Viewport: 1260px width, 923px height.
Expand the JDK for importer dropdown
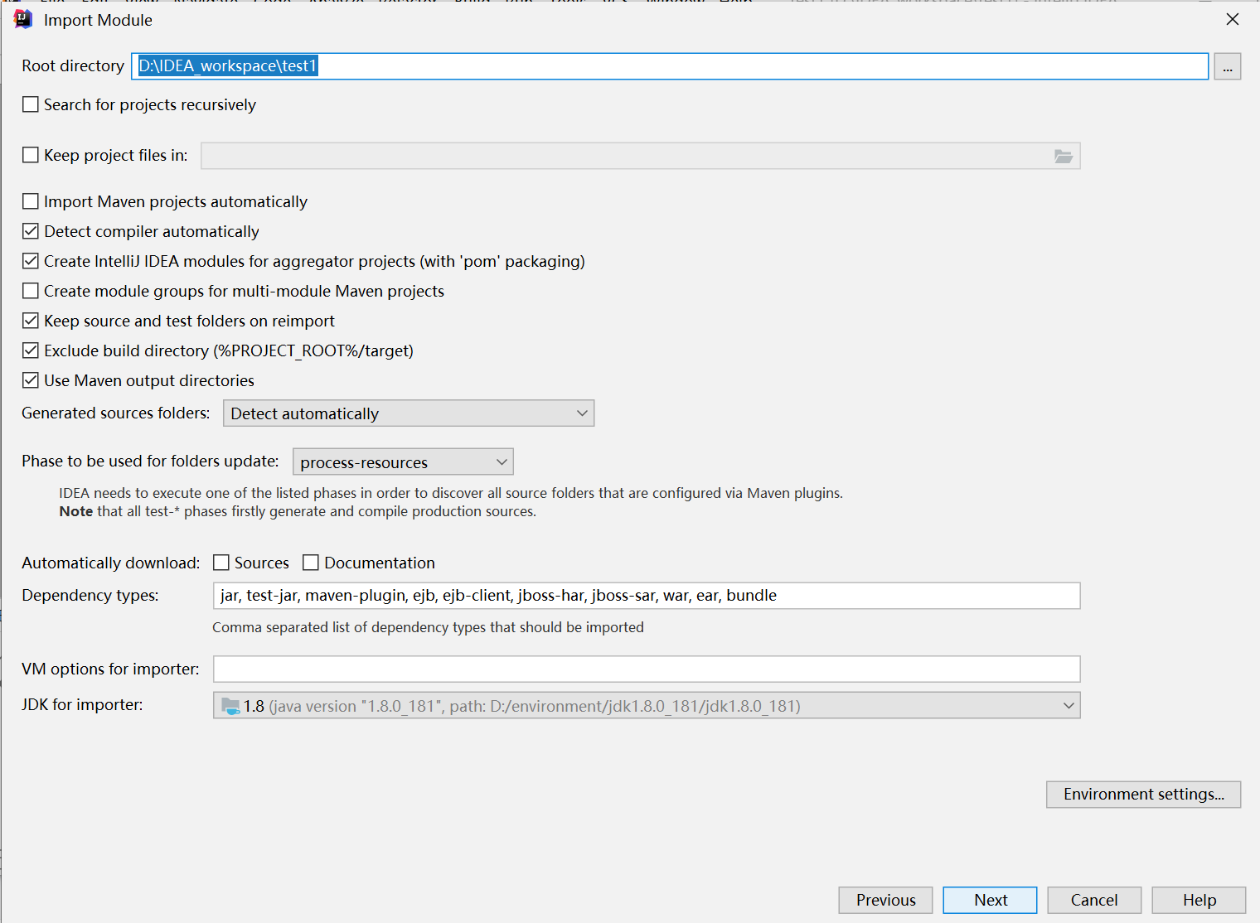pos(647,705)
